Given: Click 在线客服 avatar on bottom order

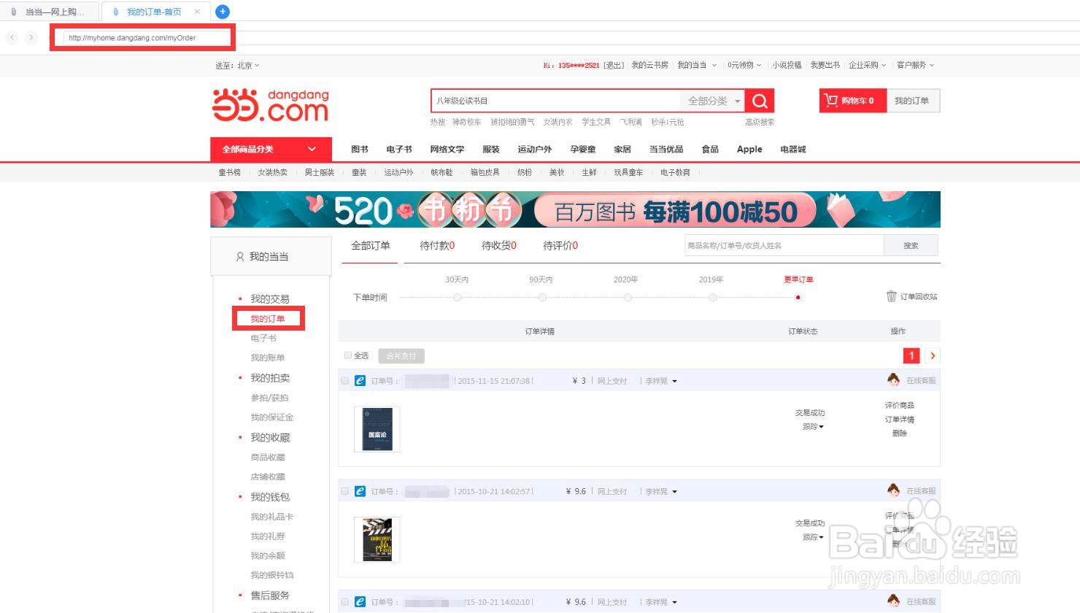Looking at the screenshot, I should click(894, 601).
